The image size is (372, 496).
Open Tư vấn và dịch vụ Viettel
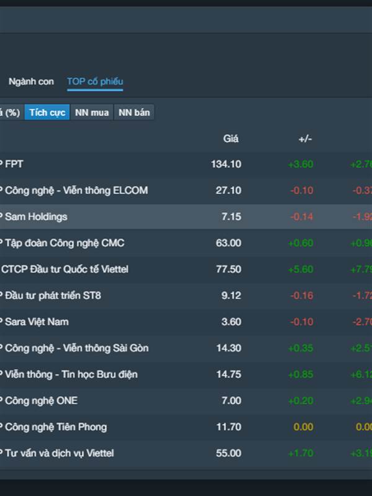[x=186, y=453]
